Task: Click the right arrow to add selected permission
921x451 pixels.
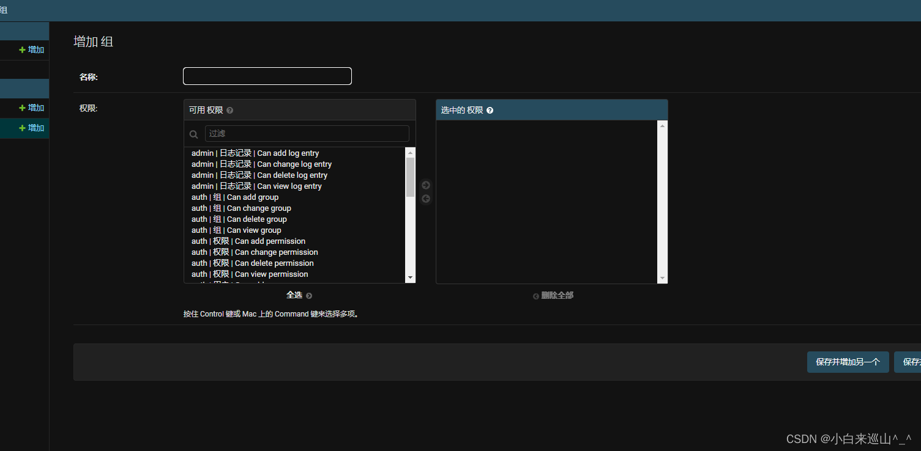Action: click(426, 185)
